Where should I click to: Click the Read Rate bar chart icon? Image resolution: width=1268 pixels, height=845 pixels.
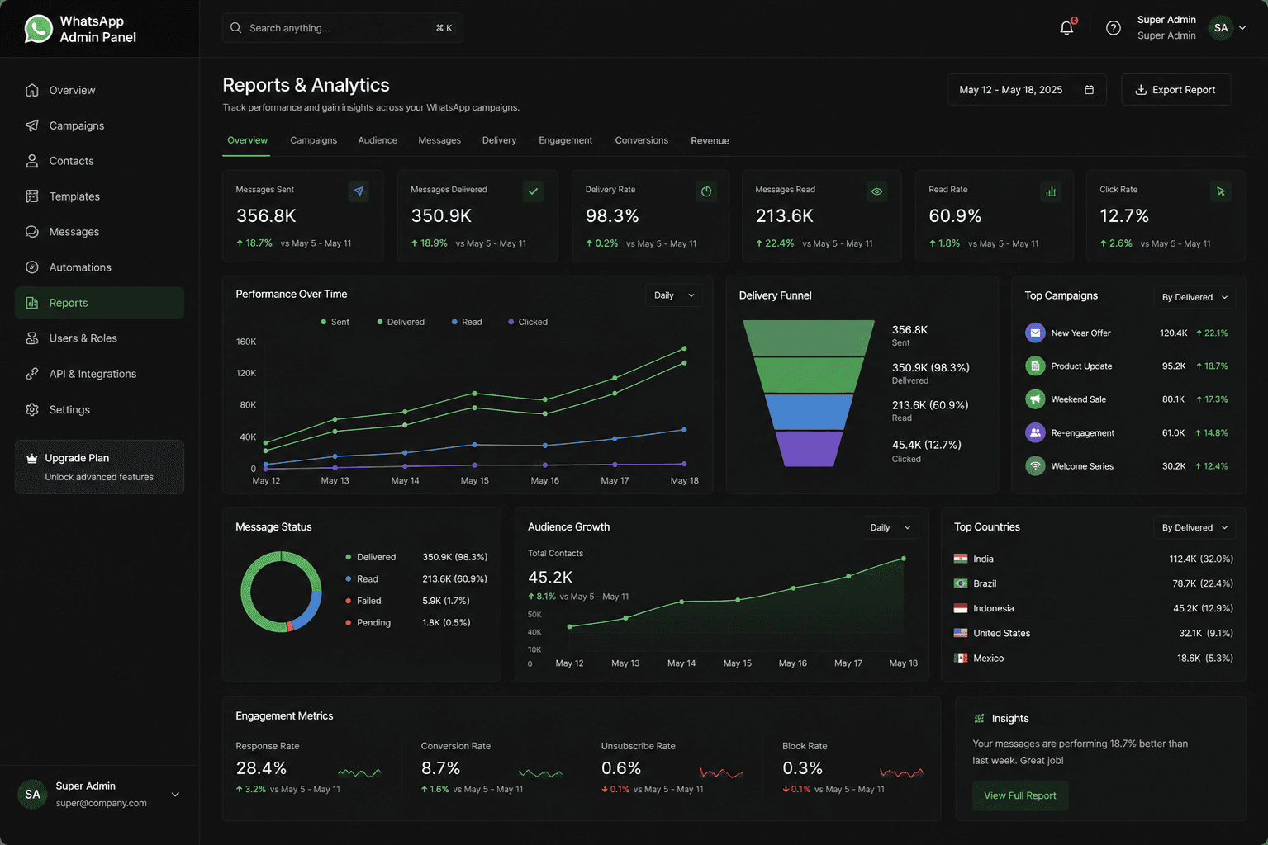pos(1051,191)
